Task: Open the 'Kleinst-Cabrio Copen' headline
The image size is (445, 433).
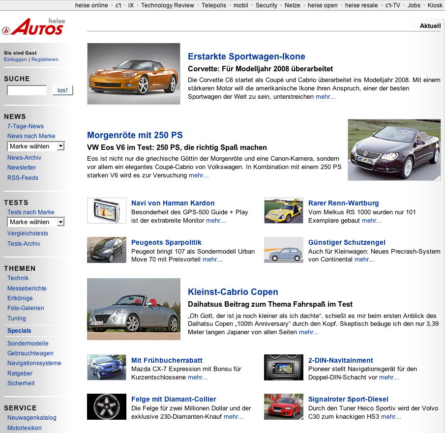Action: tap(233, 292)
